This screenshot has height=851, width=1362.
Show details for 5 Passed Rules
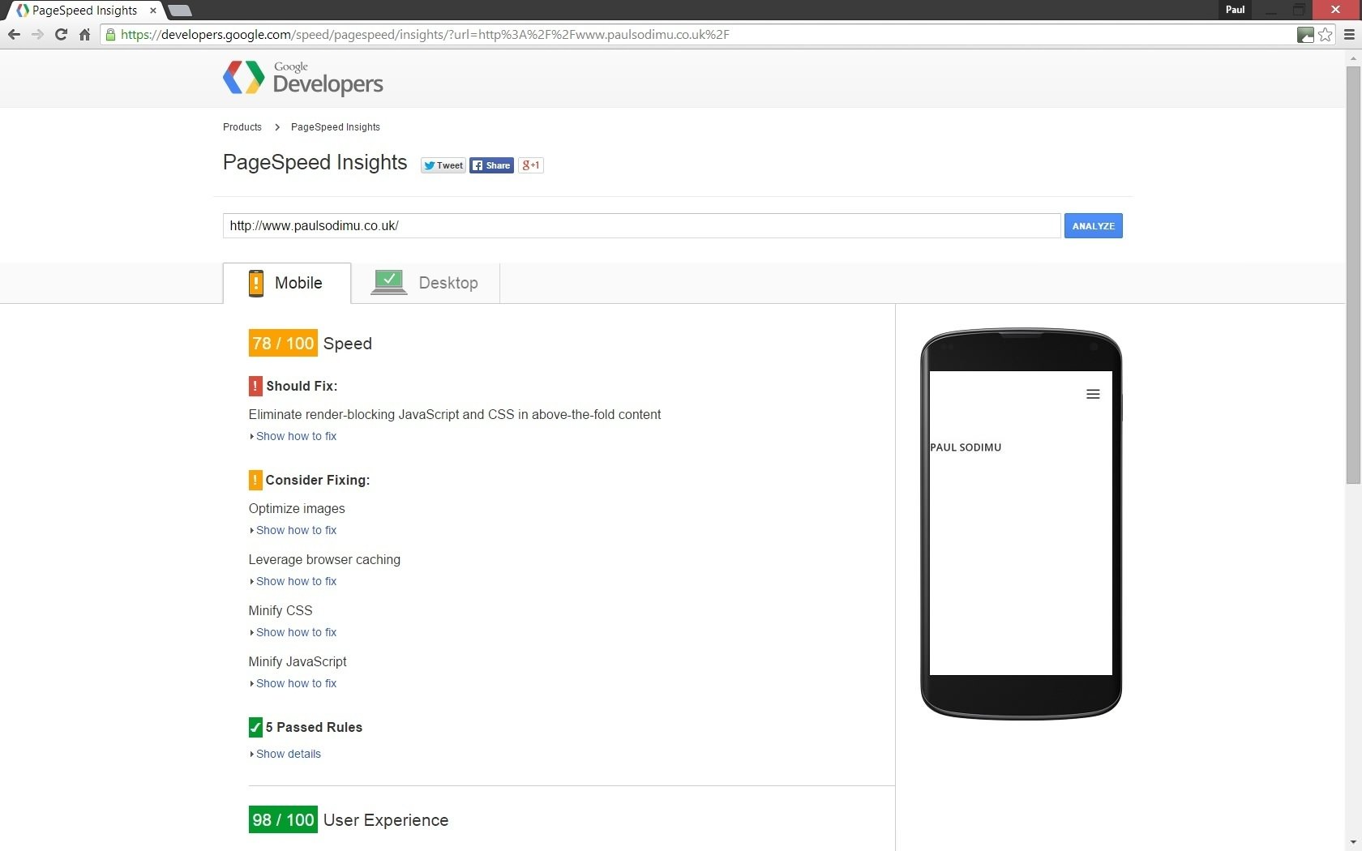click(x=288, y=754)
